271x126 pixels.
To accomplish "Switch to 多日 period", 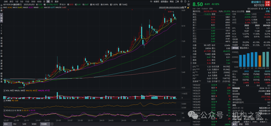I will click(11, 2).
